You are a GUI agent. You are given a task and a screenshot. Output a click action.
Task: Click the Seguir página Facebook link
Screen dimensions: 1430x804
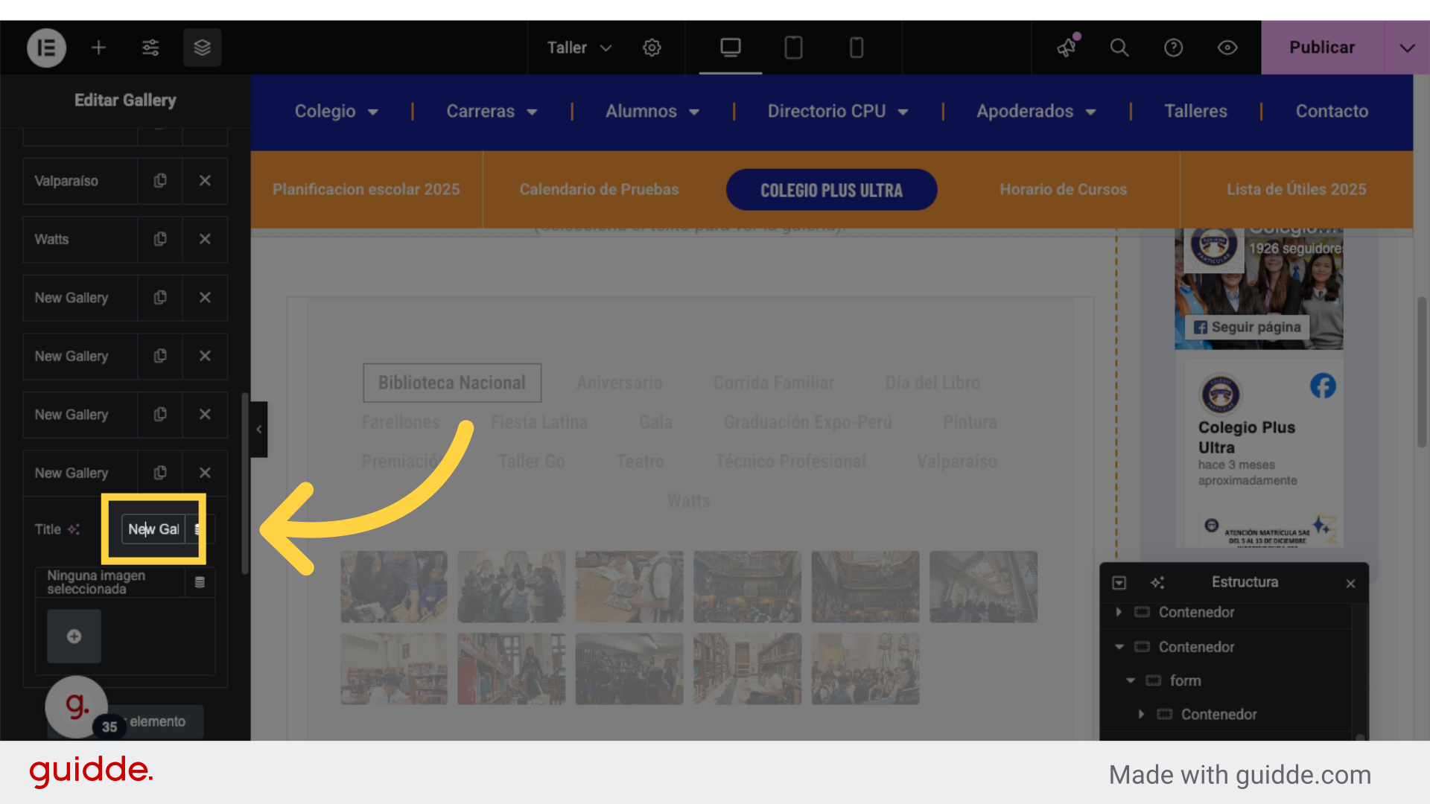tap(1248, 327)
